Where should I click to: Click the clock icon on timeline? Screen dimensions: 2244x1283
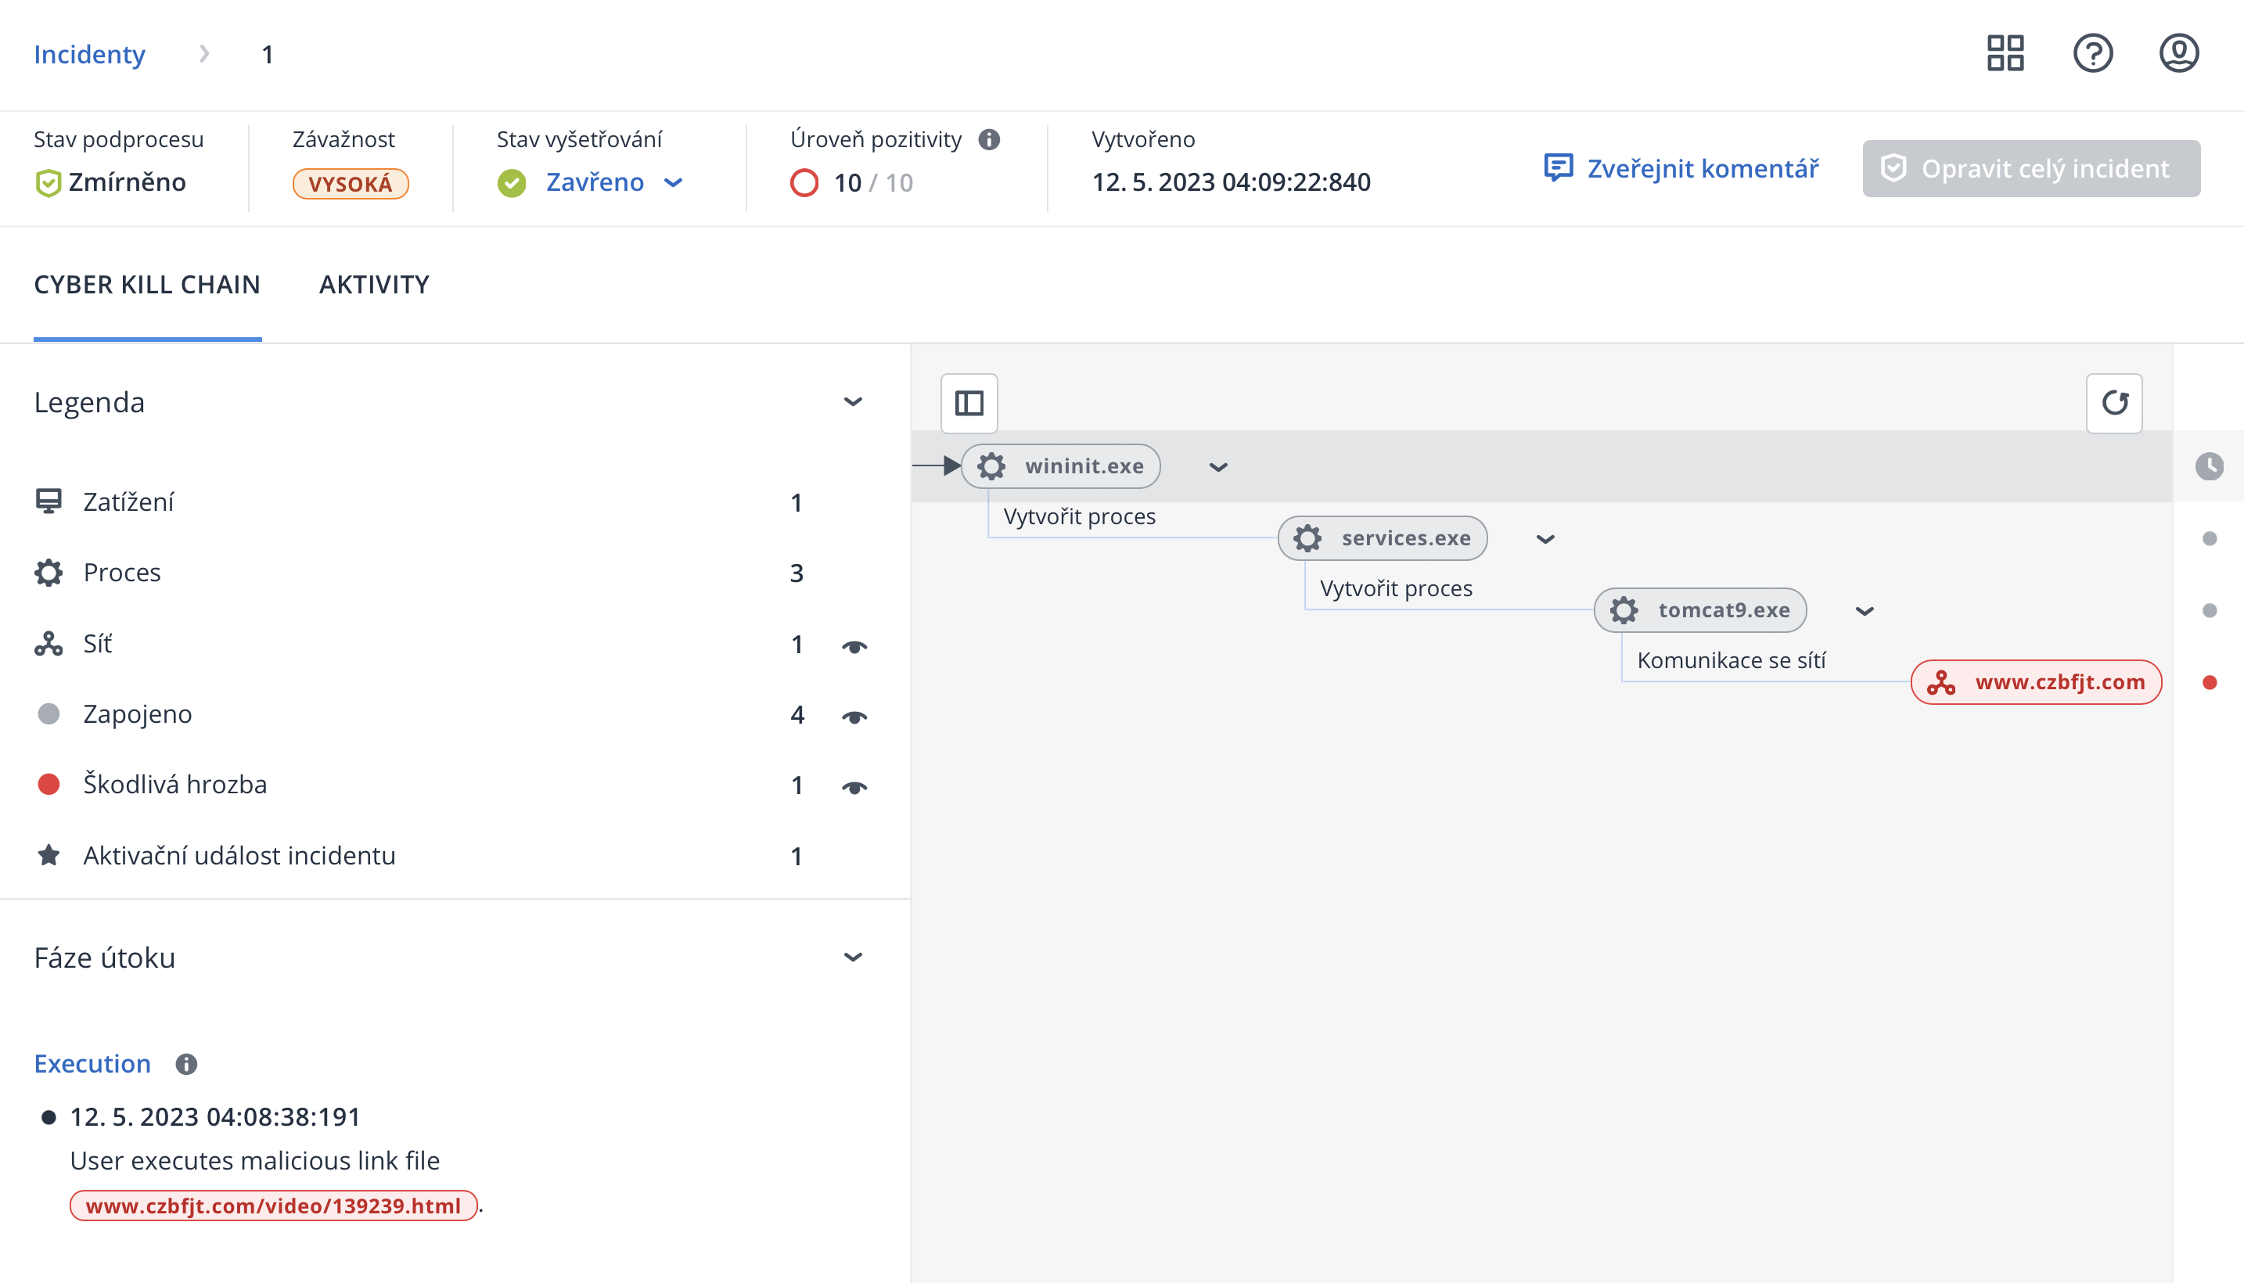[2209, 466]
